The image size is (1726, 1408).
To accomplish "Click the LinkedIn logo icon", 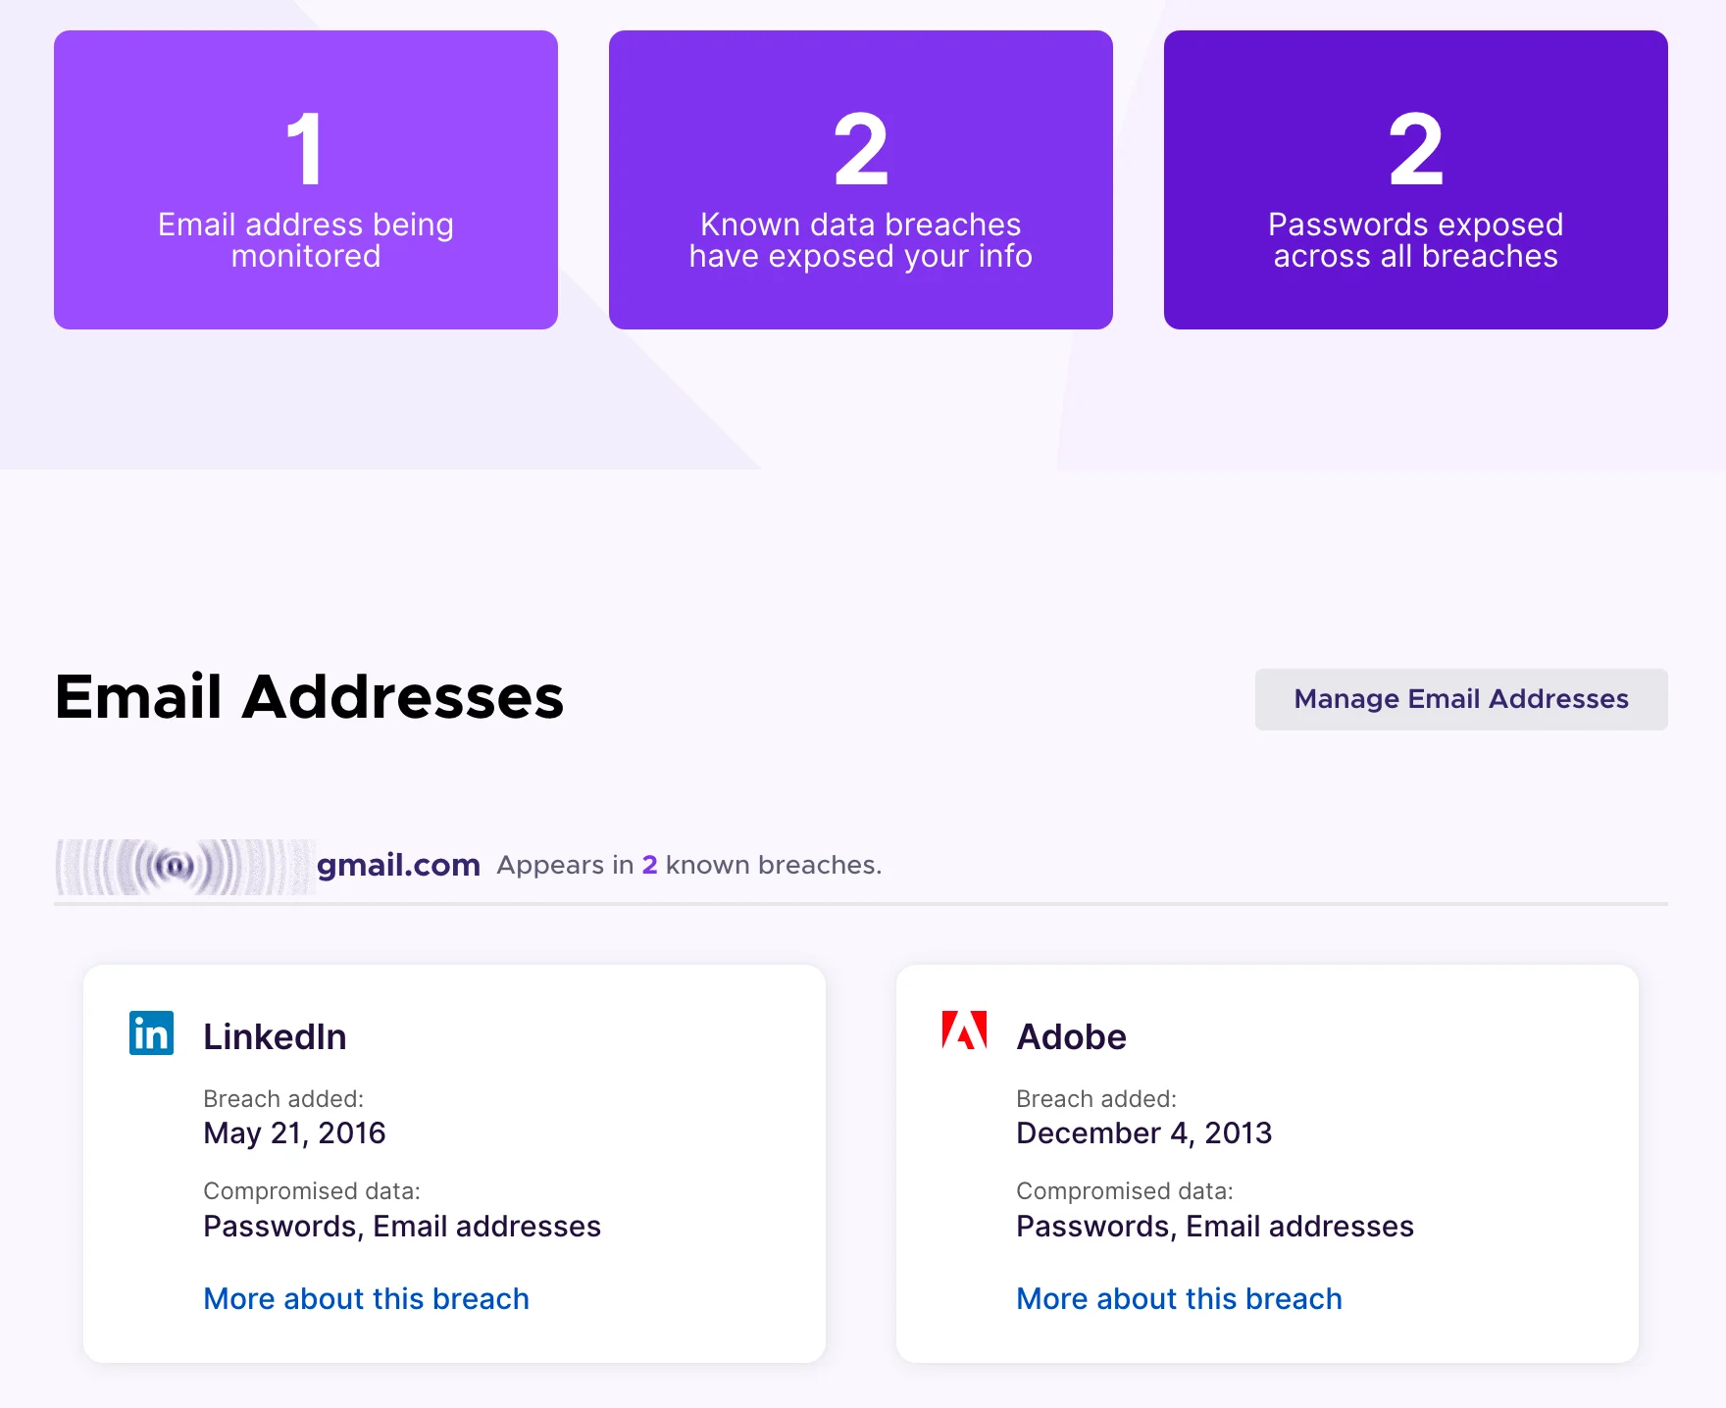I will (x=151, y=1033).
